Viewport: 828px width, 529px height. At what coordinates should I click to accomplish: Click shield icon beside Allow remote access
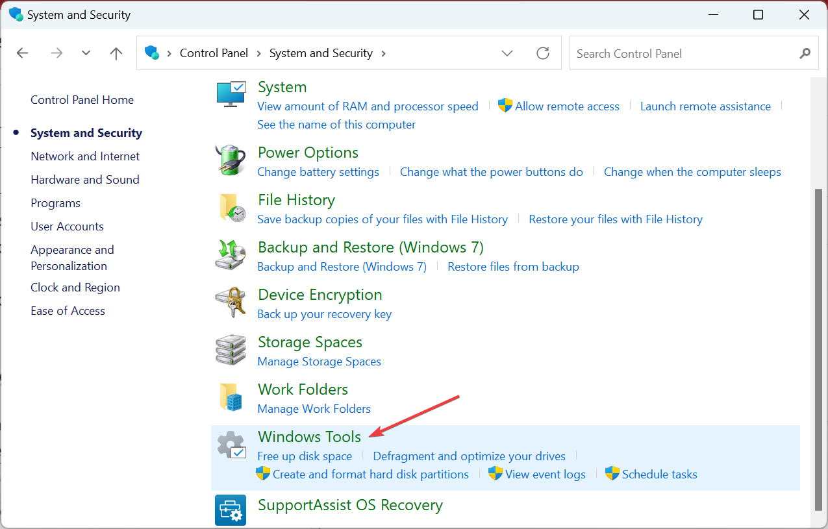pos(505,106)
